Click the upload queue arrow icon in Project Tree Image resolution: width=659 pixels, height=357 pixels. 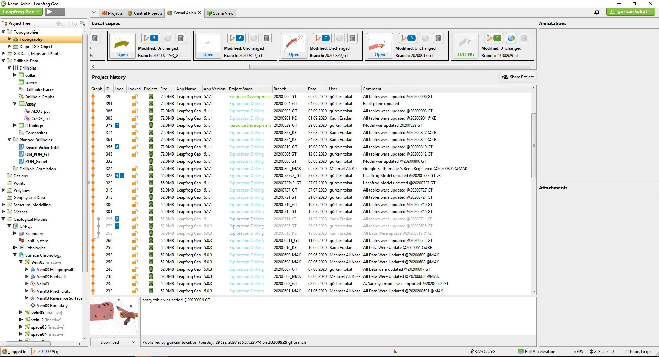[60, 23]
